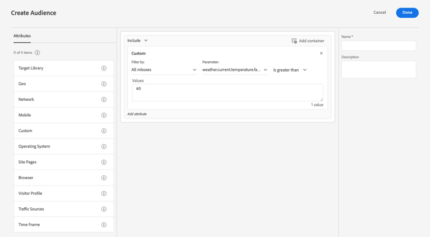The height and width of the screenshot is (237, 430).
Task: Click Browser row info icon
Action: click(x=104, y=177)
